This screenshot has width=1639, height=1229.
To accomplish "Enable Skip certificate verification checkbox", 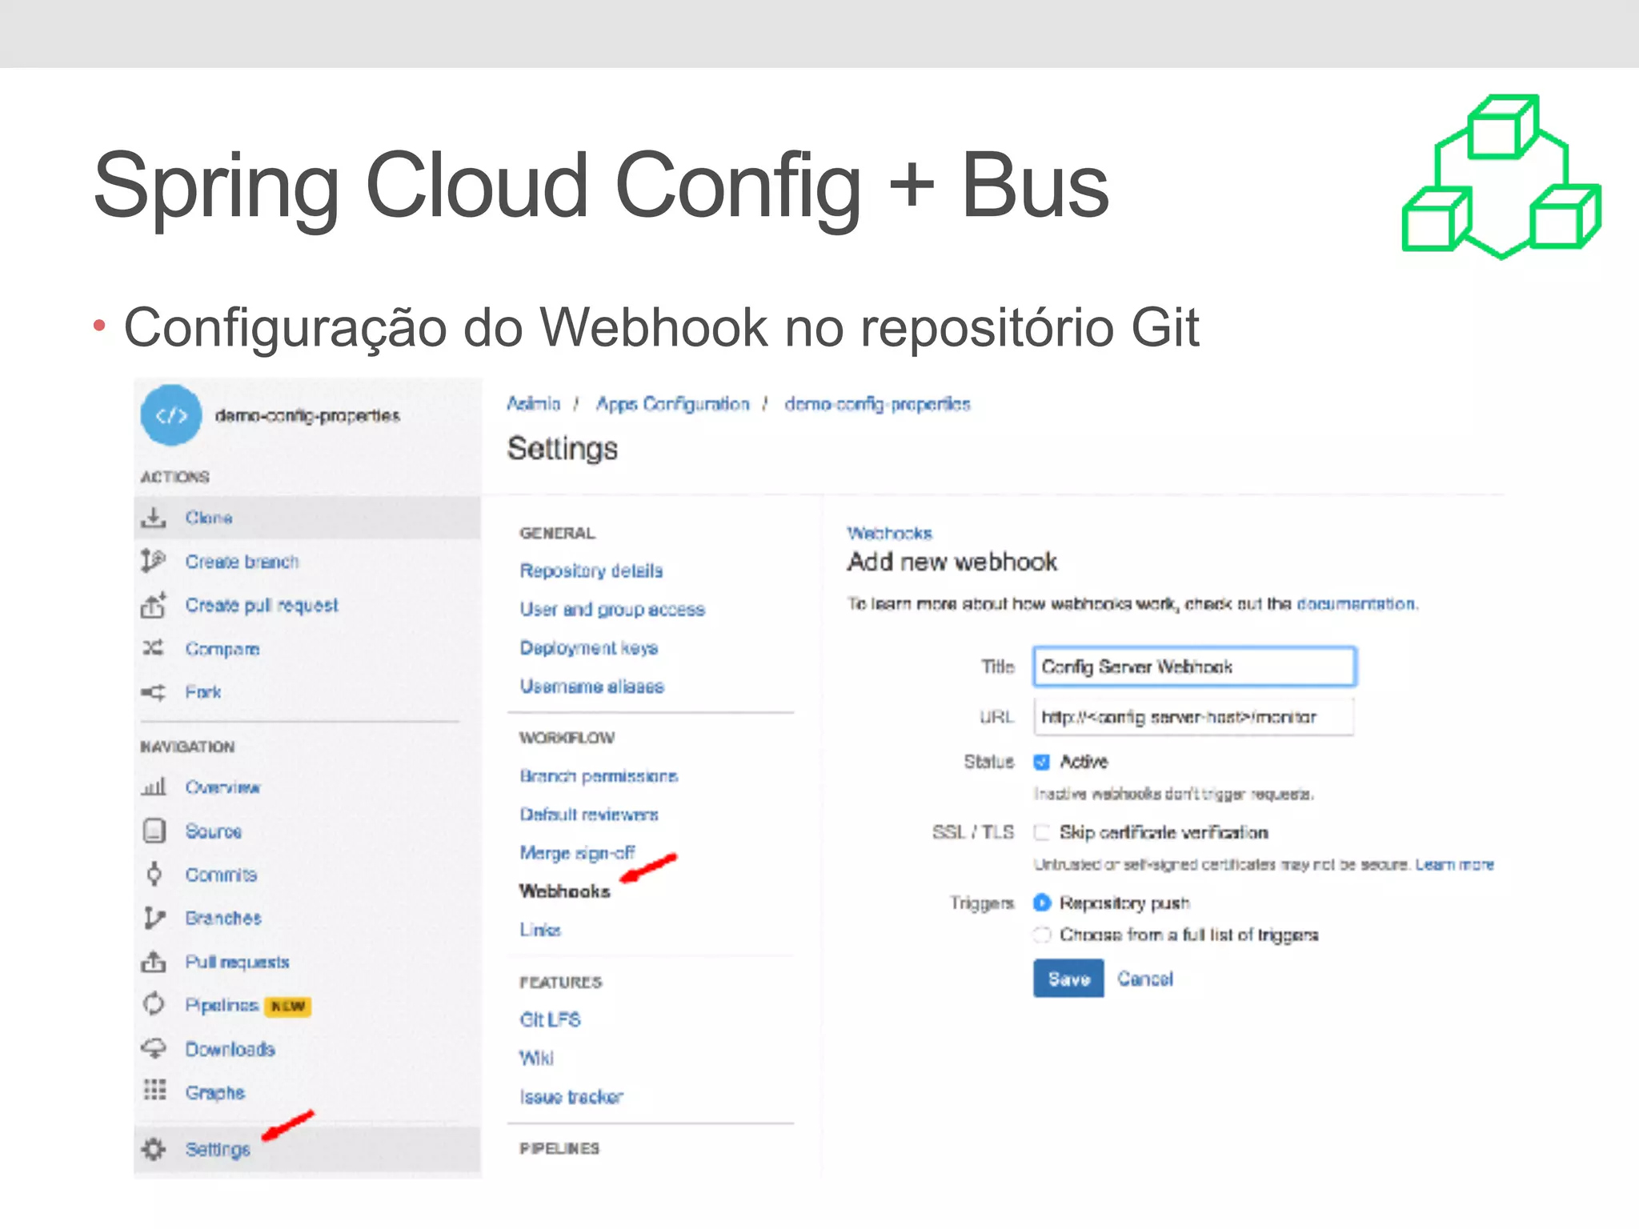I will (1041, 832).
